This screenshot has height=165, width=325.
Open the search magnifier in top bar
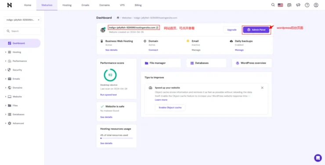pos(273,5)
